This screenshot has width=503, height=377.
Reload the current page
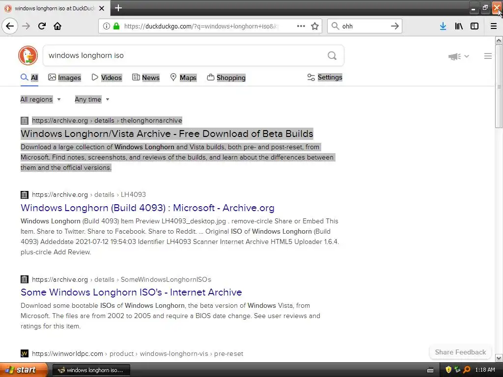point(42,26)
